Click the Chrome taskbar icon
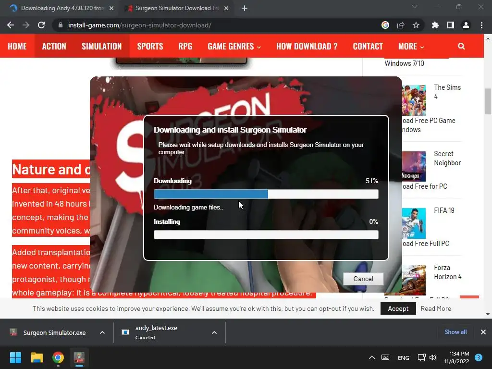This screenshot has height=369, width=492. 58,357
